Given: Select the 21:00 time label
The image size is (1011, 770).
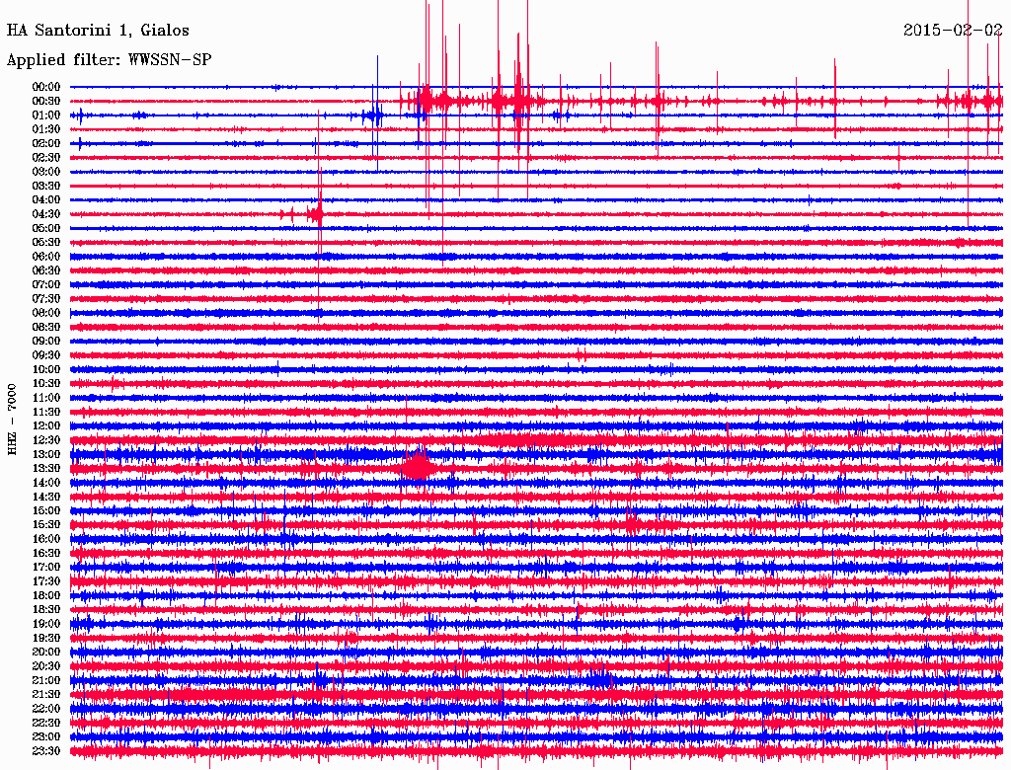Looking at the screenshot, I should tap(46, 680).
